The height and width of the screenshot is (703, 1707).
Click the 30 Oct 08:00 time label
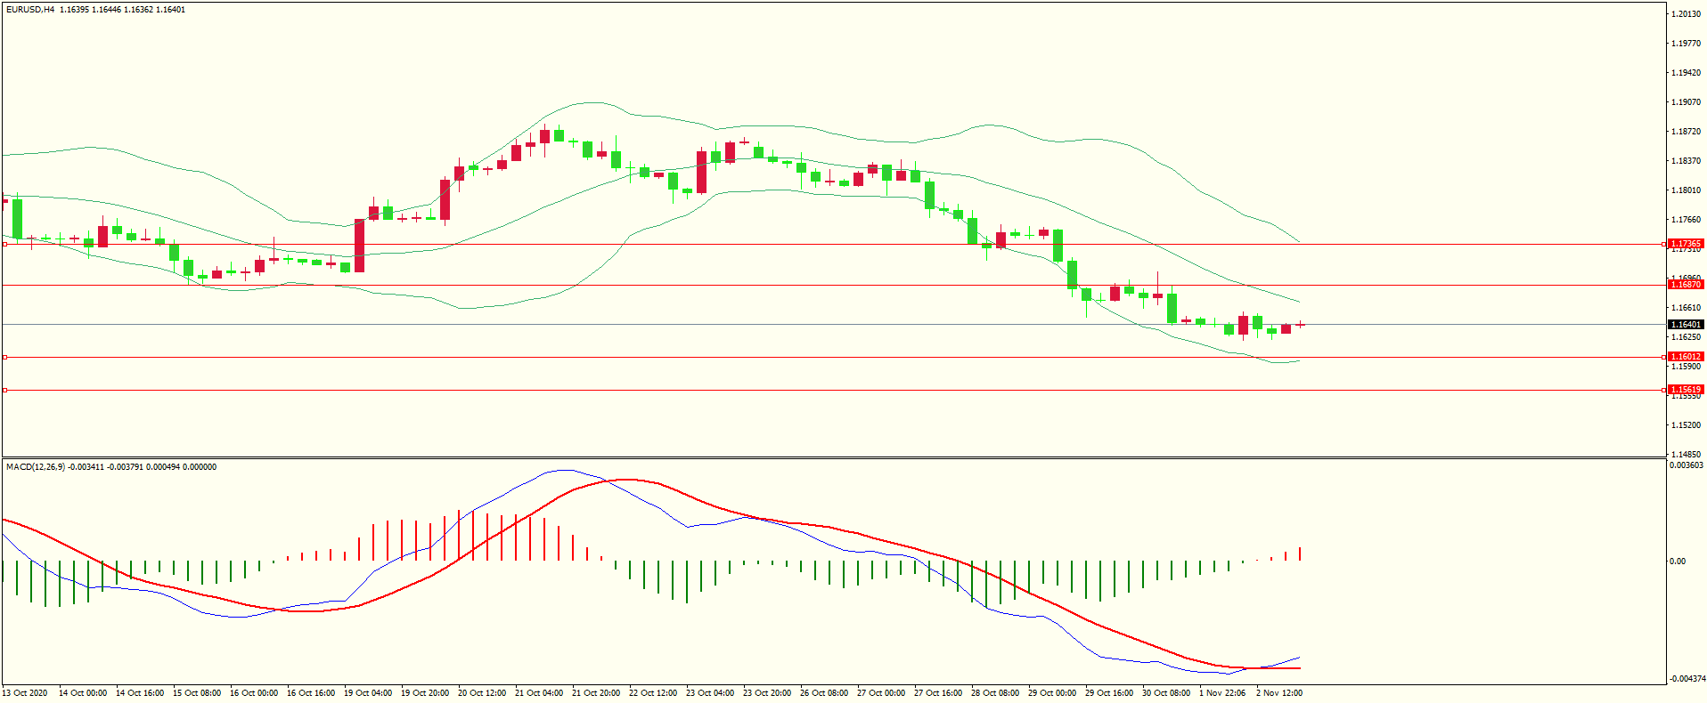click(1166, 693)
